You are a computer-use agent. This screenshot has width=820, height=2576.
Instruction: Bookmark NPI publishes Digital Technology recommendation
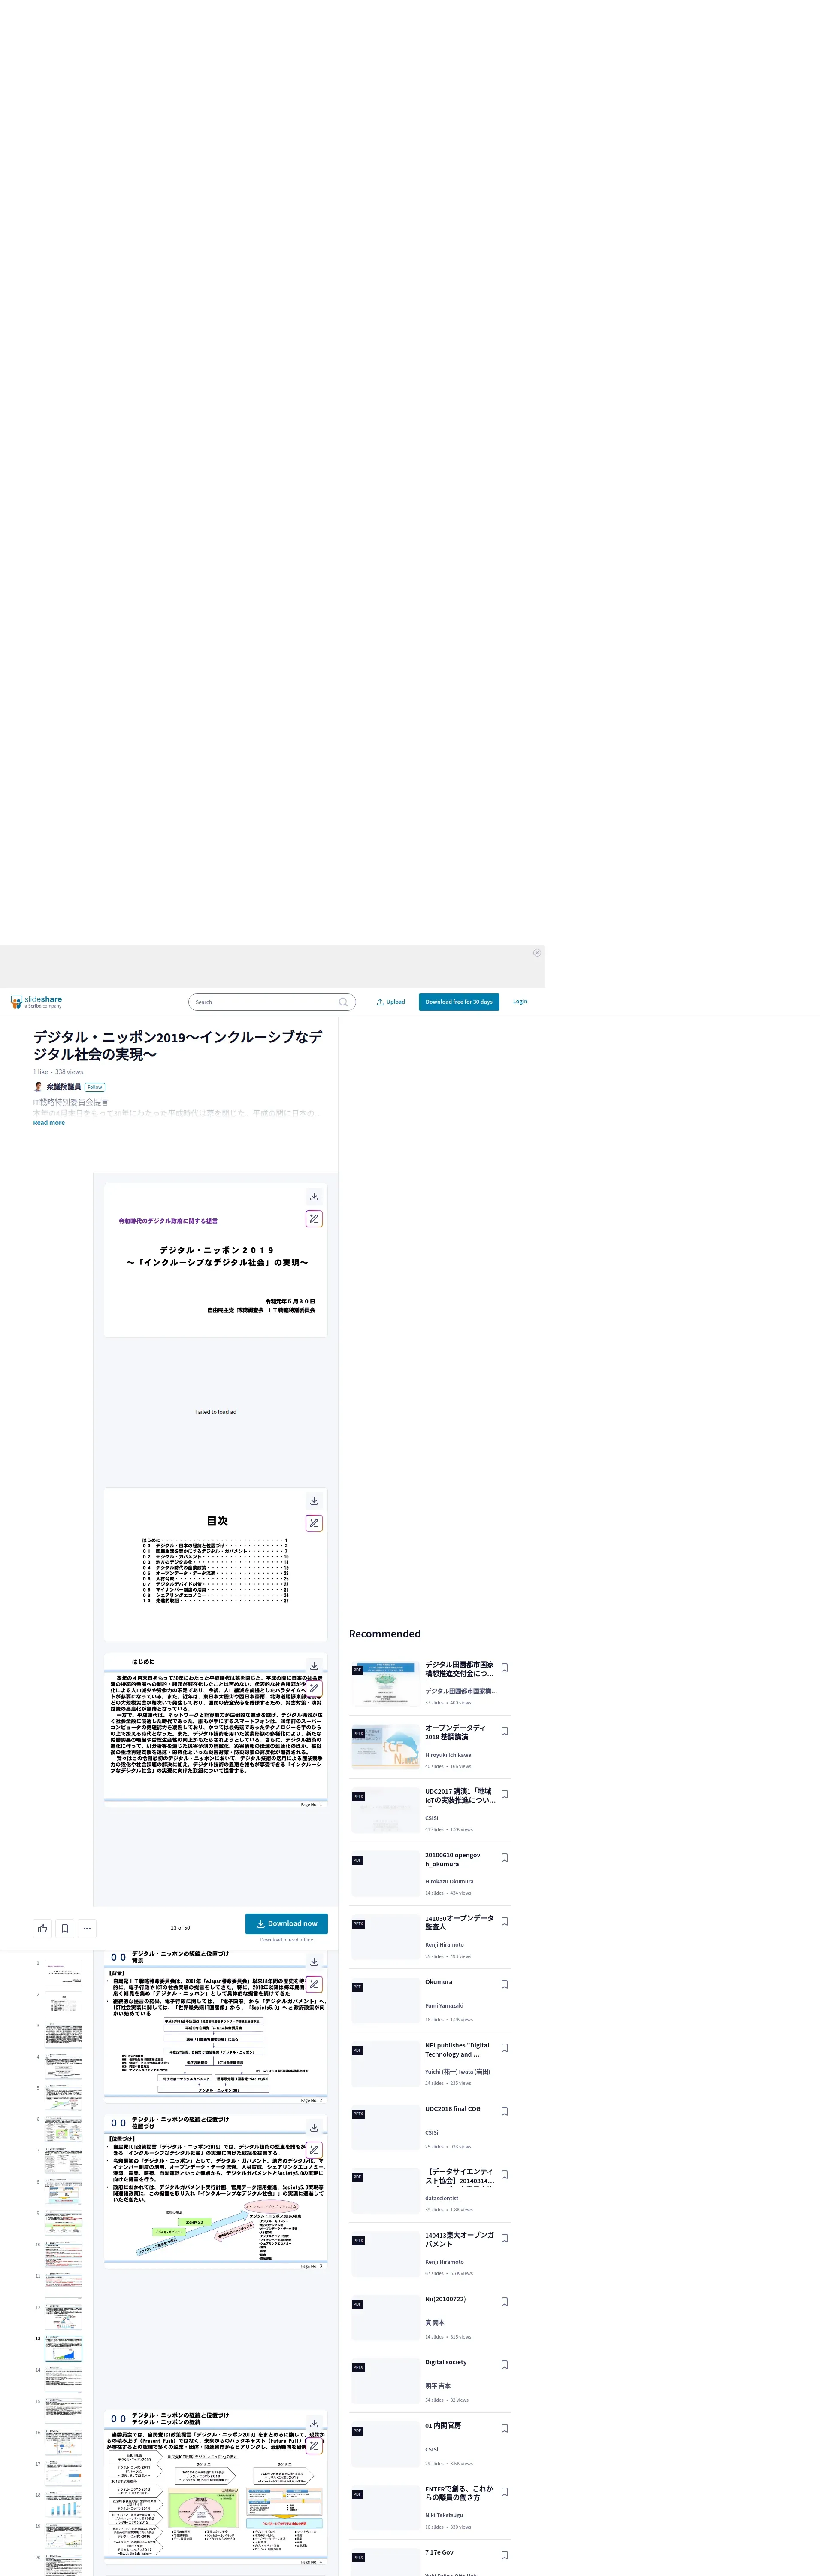[505, 2048]
